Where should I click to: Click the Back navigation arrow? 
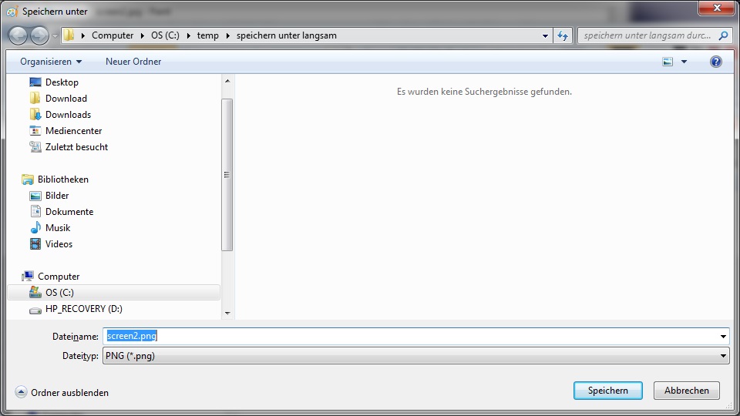(x=18, y=35)
